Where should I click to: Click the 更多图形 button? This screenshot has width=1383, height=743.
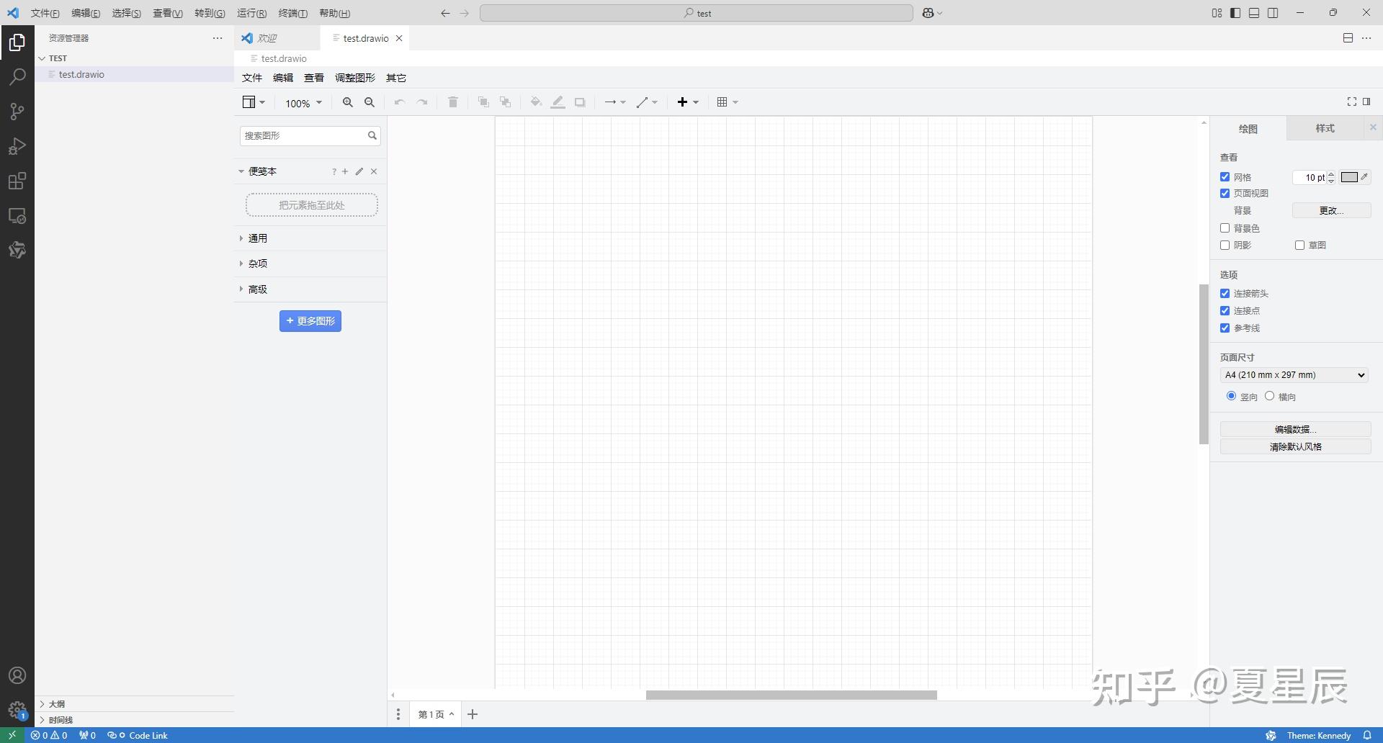click(x=310, y=320)
